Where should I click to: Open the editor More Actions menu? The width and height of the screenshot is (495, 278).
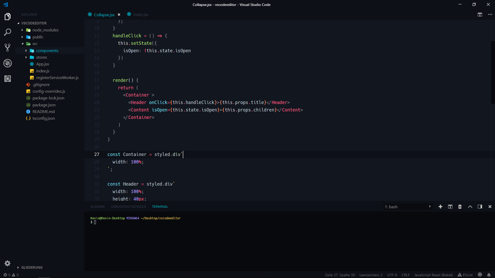(x=490, y=15)
